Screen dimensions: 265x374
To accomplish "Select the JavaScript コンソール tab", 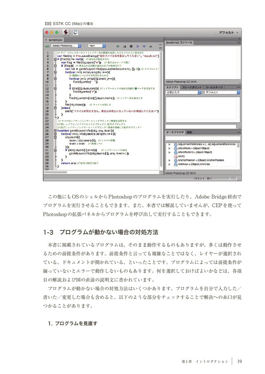I will tap(179, 42).
